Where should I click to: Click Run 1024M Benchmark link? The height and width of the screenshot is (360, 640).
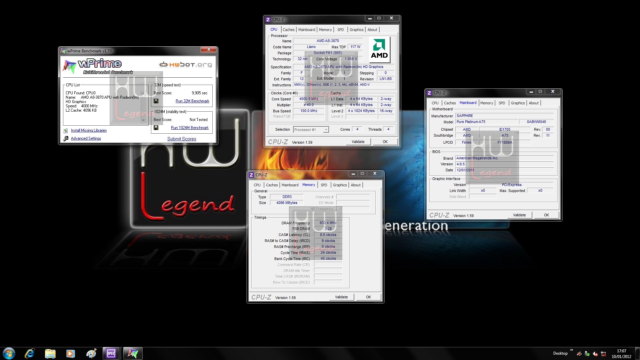190,128
